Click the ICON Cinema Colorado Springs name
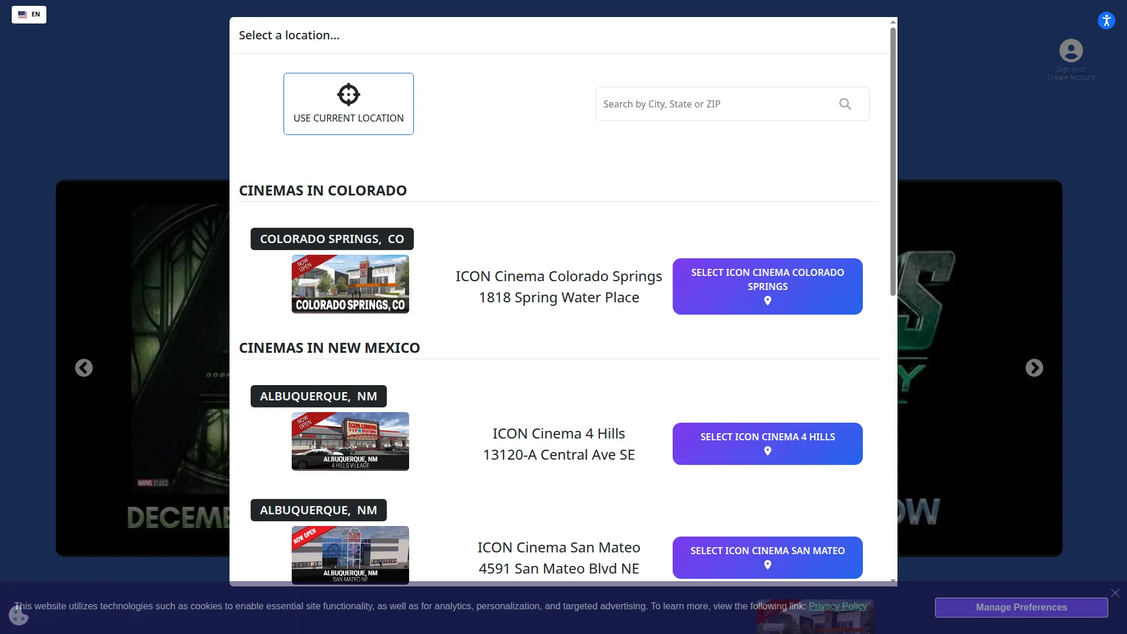 (x=559, y=276)
